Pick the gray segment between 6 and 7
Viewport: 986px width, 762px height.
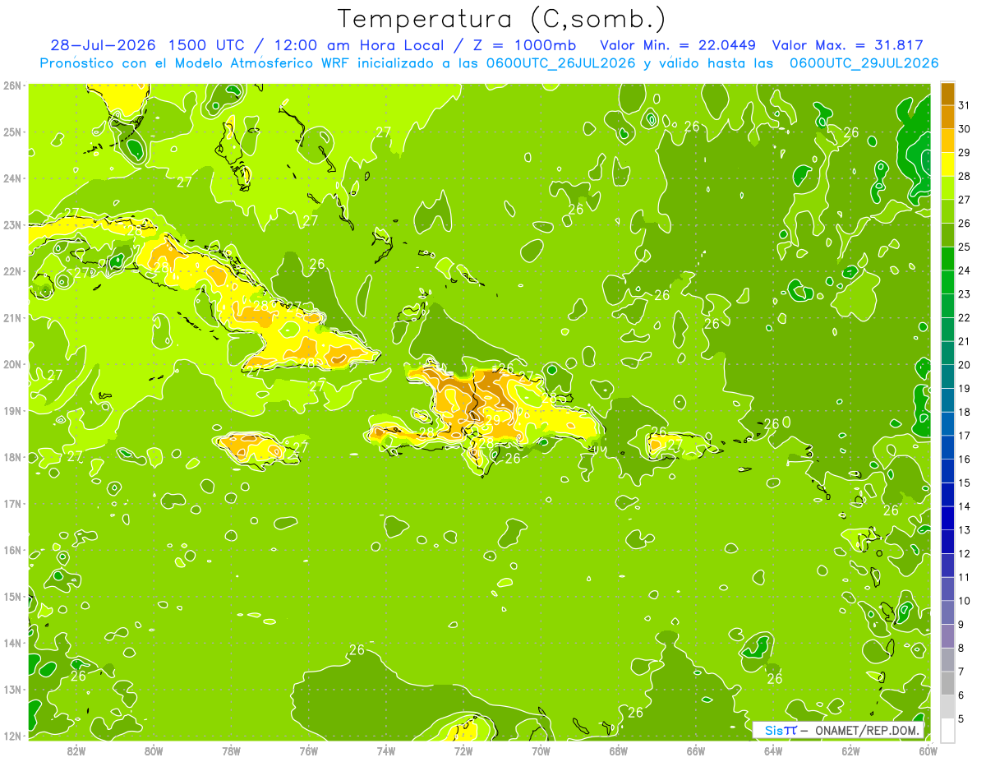coord(947,683)
